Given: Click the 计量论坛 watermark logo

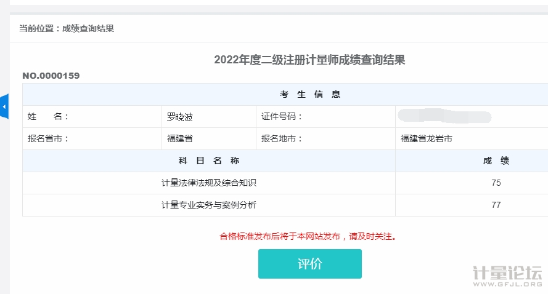Looking at the screenshot, I should coord(507,275).
